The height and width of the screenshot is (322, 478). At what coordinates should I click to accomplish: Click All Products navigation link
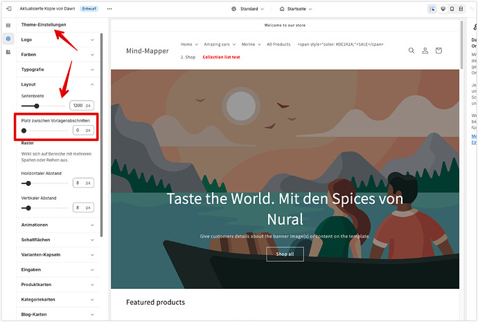(278, 44)
